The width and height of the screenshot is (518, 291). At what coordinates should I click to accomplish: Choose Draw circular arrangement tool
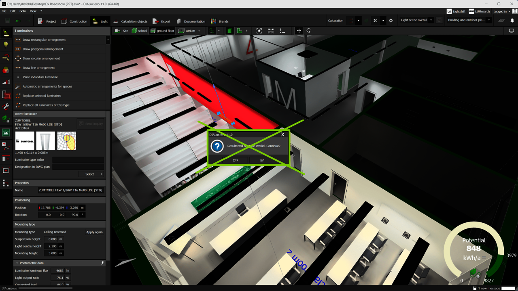[x=41, y=59]
